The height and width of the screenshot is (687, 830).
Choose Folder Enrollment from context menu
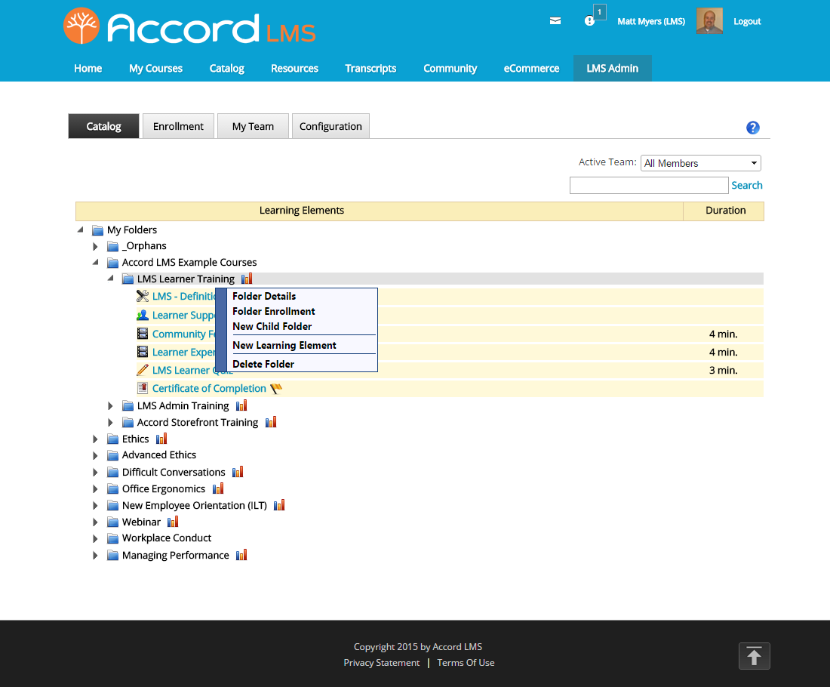coord(274,312)
